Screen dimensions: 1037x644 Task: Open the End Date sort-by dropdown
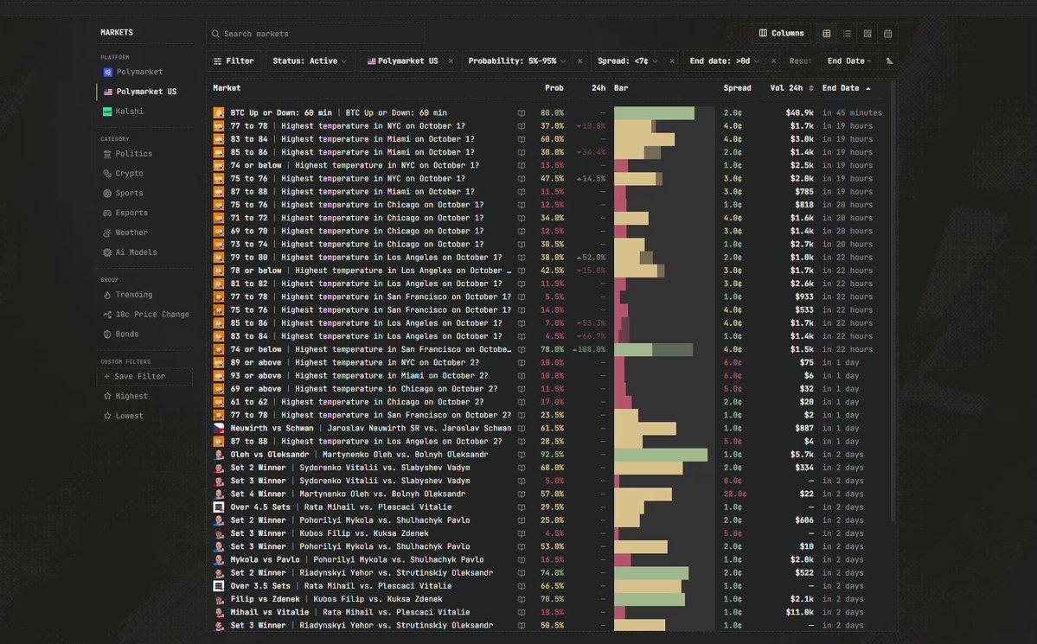[x=849, y=61]
